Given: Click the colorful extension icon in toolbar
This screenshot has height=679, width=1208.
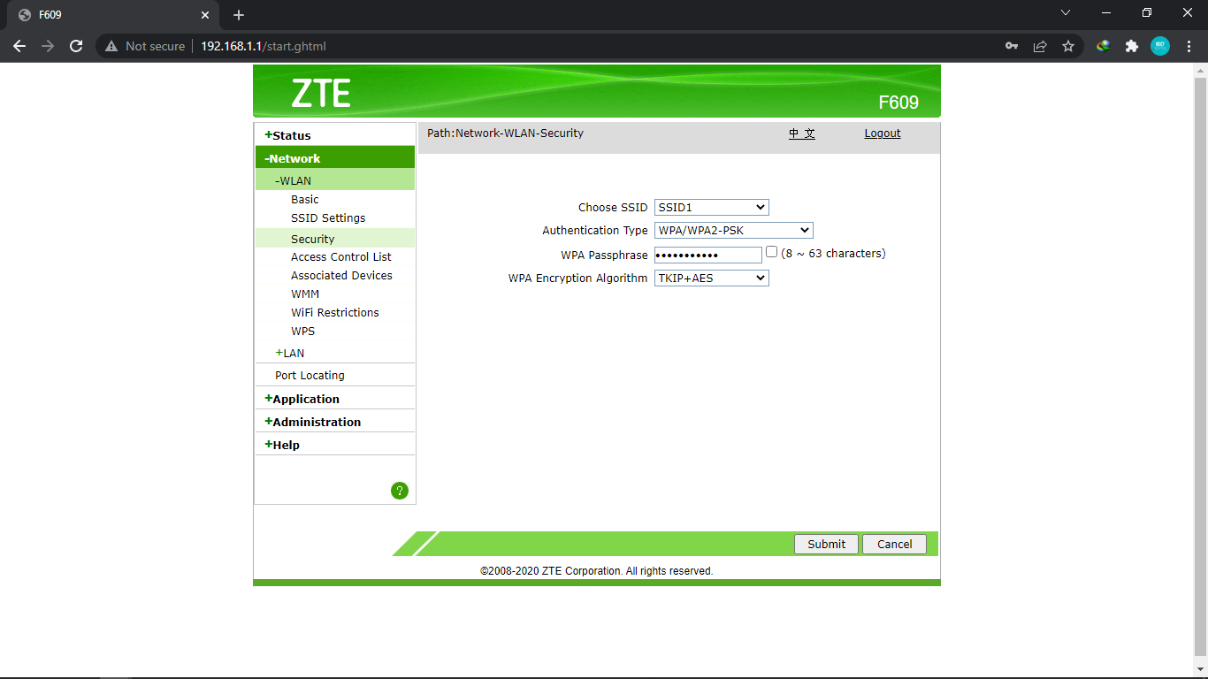Looking at the screenshot, I should pyautogui.click(x=1104, y=46).
